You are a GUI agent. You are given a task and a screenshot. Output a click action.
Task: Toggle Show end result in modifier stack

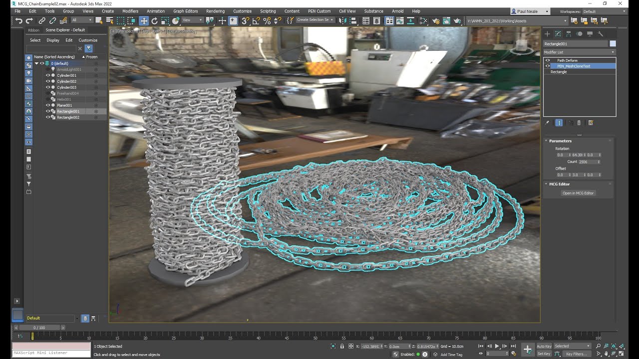coord(559,123)
